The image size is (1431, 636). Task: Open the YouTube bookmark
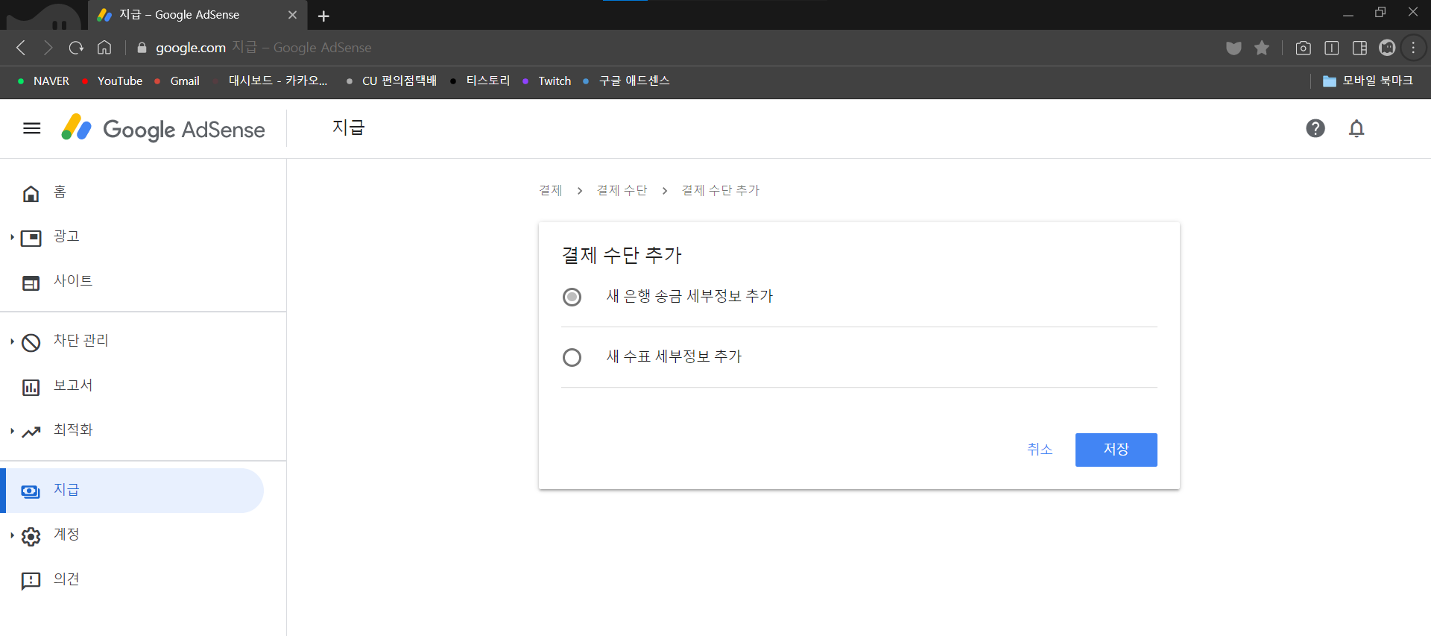(113, 81)
